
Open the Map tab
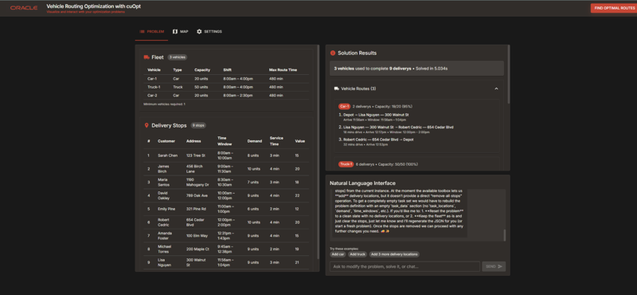pos(181,32)
